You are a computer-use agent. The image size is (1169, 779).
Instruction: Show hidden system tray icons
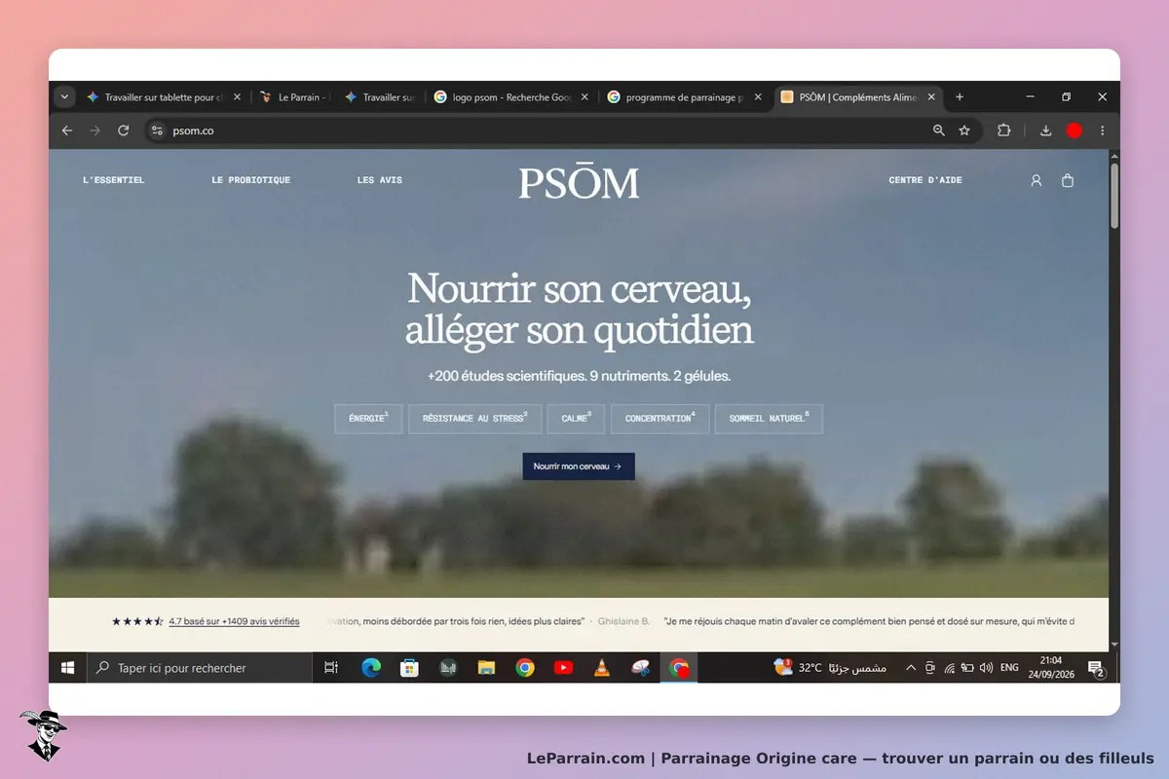coord(911,668)
